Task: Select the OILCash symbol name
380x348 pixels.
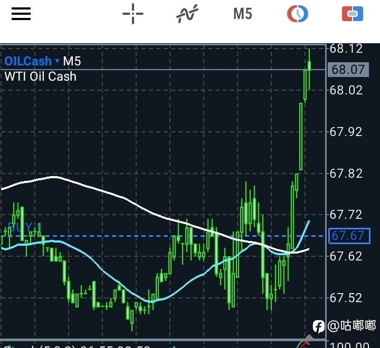Action: pyautogui.click(x=28, y=61)
